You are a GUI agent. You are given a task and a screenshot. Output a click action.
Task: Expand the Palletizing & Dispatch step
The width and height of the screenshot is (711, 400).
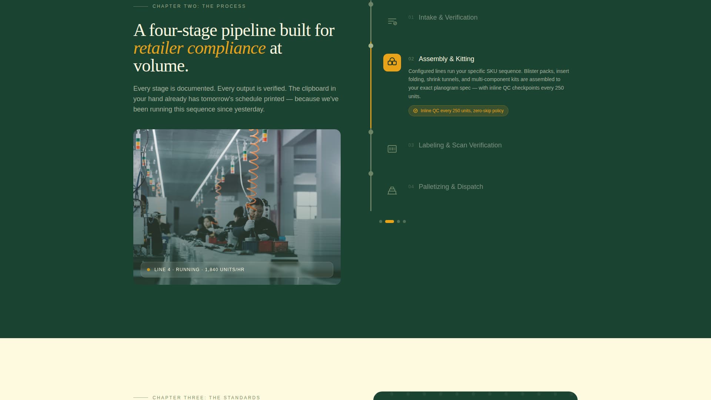click(451, 187)
